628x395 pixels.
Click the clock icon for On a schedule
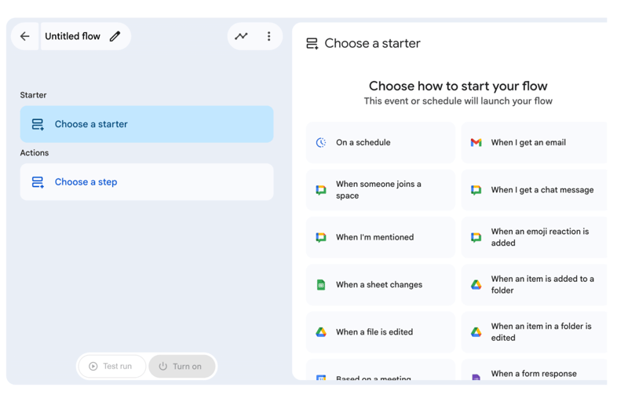321,143
